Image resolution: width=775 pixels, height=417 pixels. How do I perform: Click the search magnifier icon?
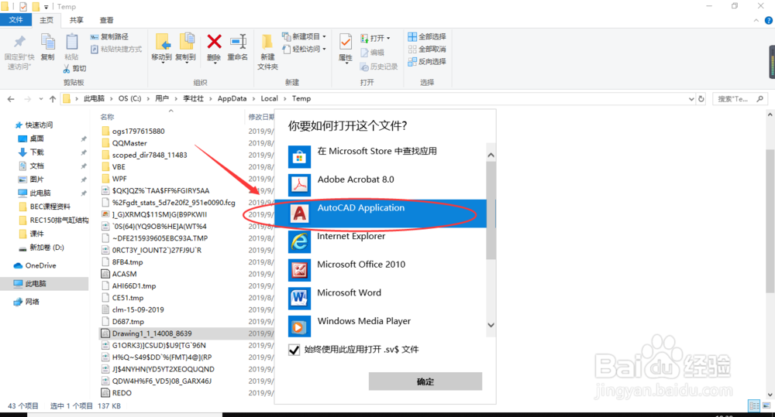coord(759,99)
